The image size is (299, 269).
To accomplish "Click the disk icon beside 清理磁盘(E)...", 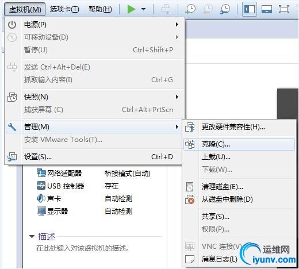I will click(x=190, y=187).
